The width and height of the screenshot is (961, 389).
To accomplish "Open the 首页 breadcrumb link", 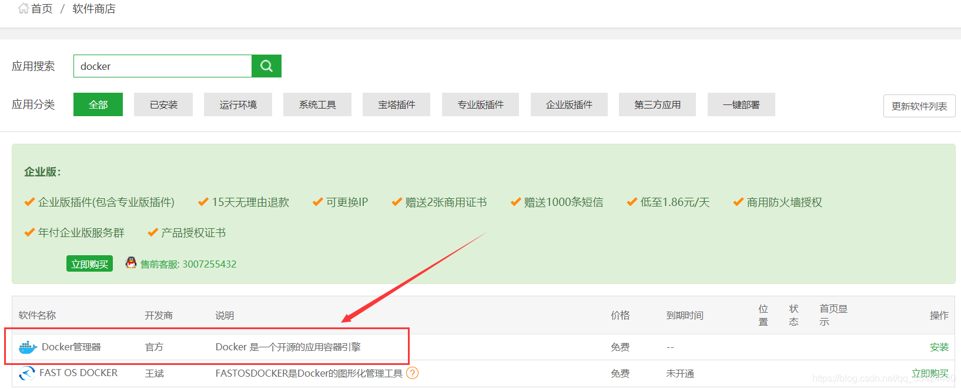I will coord(42,9).
